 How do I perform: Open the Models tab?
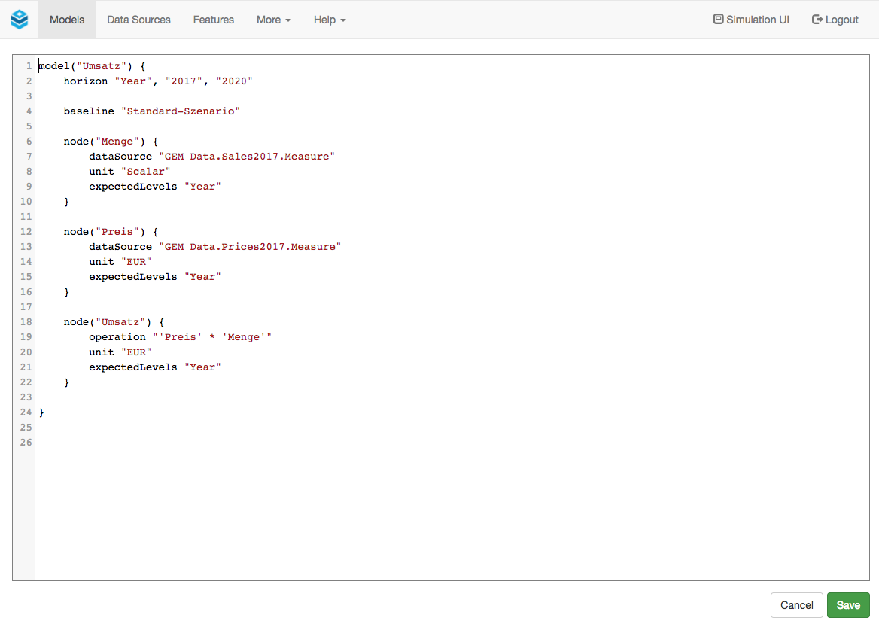click(67, 20)
